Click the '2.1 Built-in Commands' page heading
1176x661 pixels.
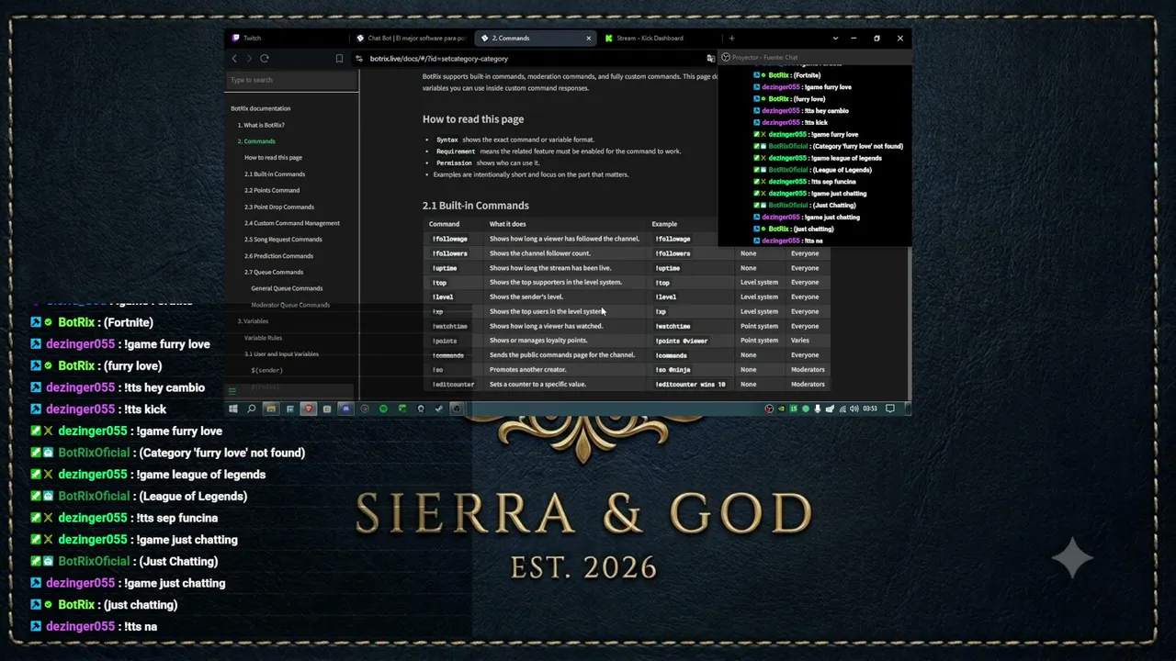coord(475,206)
